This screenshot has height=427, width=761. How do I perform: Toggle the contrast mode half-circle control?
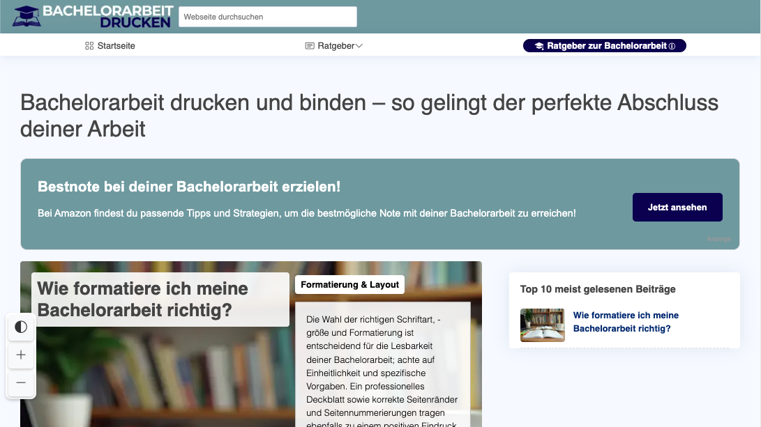(x=21, y=327)
